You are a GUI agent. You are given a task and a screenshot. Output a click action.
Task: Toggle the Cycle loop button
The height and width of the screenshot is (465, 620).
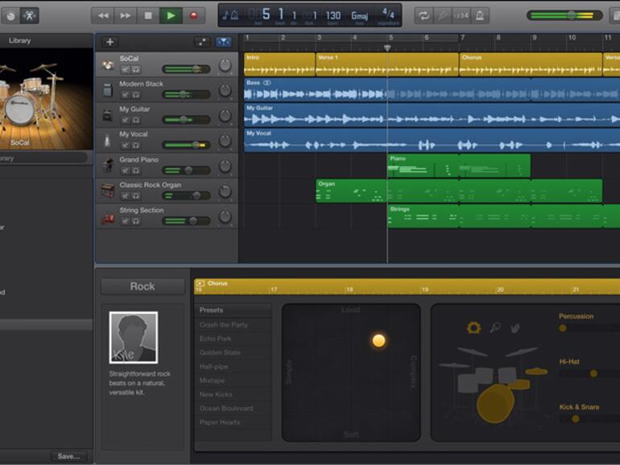pos(424,15)
